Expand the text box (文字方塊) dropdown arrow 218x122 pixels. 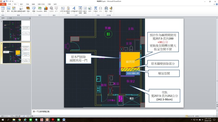pyautogui.click(x=63, y=13)
